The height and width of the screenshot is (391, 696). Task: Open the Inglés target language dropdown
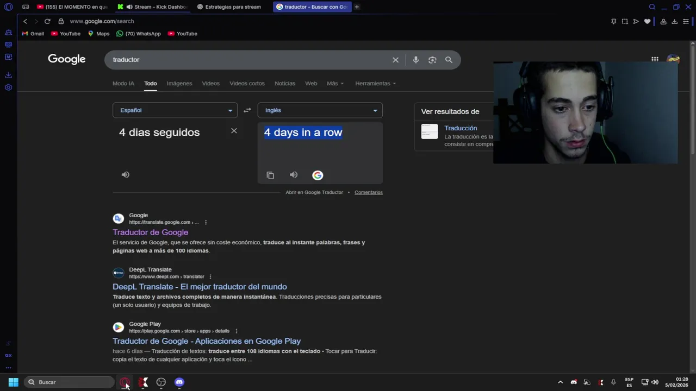320,110
